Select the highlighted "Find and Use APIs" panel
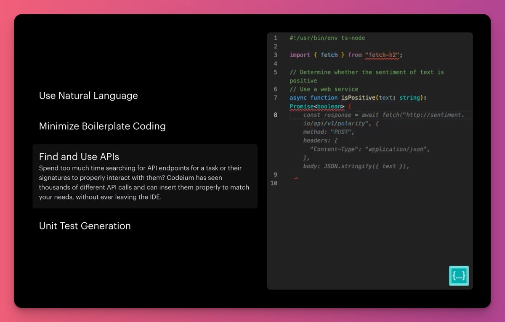 click(x=145, y=176)
